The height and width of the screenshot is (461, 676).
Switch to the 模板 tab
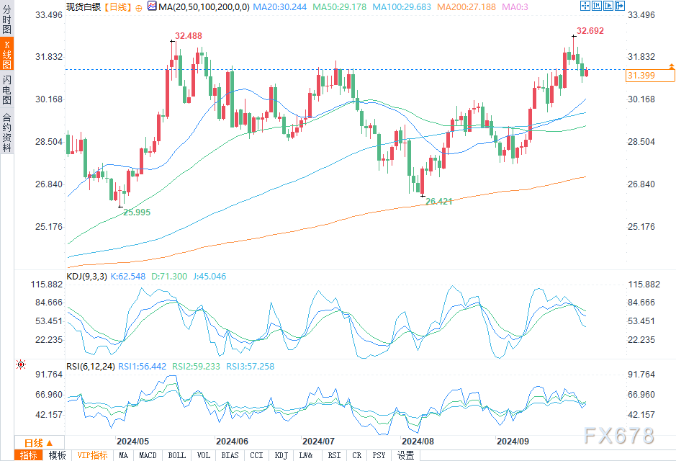pyautogui.click(x=57, y=455)
